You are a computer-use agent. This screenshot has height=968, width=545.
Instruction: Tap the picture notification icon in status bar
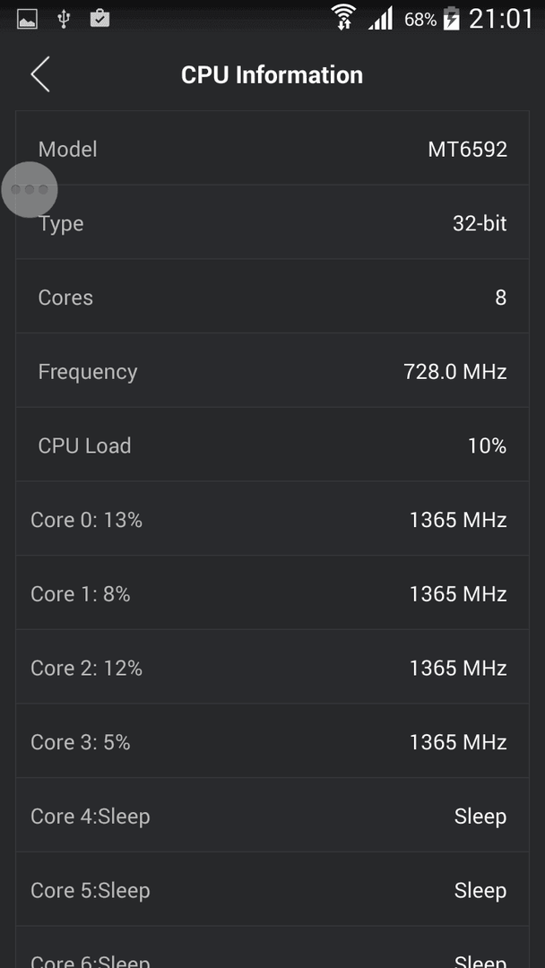[27, 20]
